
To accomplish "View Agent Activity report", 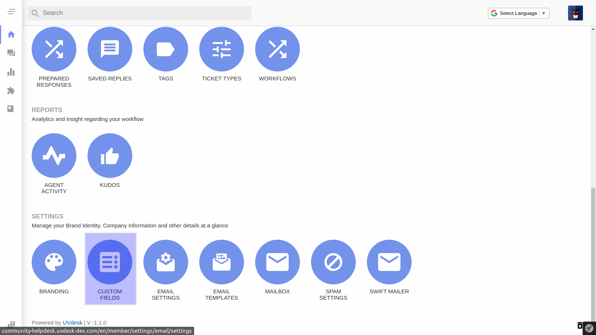I will coord(54,156).
